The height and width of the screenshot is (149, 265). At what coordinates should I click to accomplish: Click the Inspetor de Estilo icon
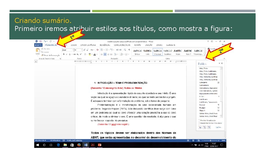(204, 127)
